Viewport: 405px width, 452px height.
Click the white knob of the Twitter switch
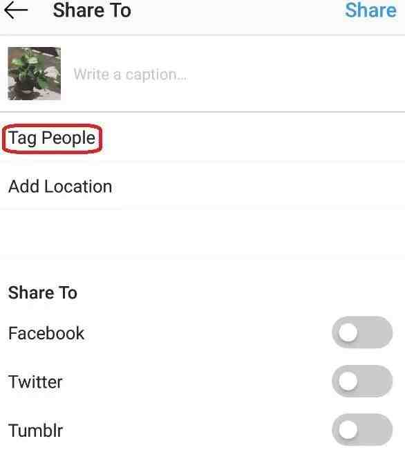click(348, 381)
